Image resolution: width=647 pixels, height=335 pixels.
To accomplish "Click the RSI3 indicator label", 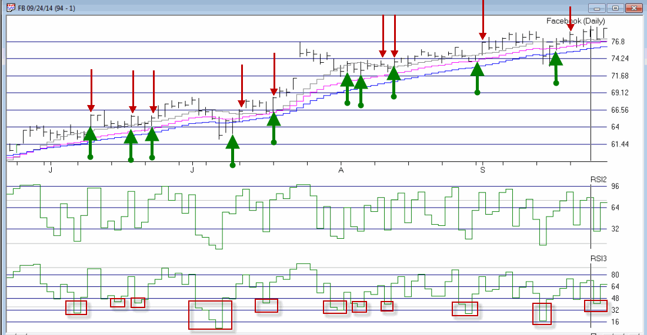I will pos(598,259).
